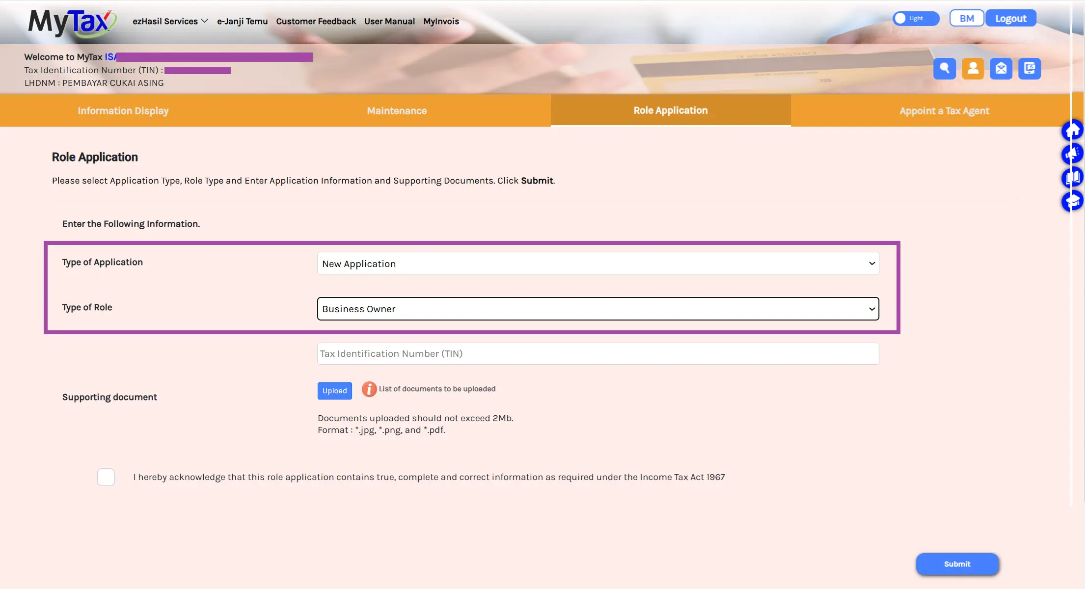Click the Upload button

tap(335, 391)
